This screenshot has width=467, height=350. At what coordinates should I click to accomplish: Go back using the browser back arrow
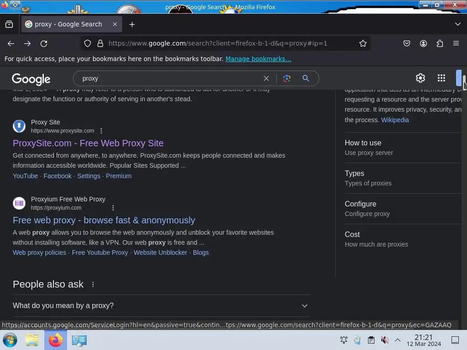coord(11,43)
